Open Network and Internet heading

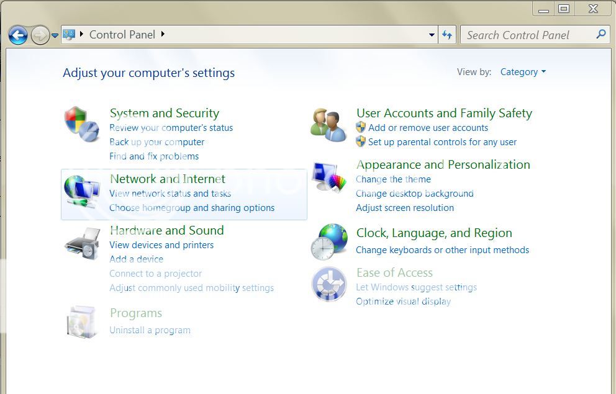(168, 179)
